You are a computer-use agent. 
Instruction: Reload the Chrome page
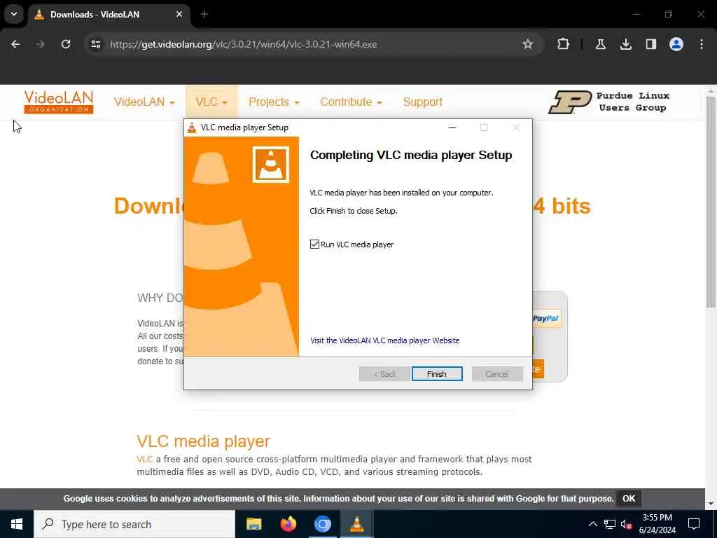click(66, 44)
